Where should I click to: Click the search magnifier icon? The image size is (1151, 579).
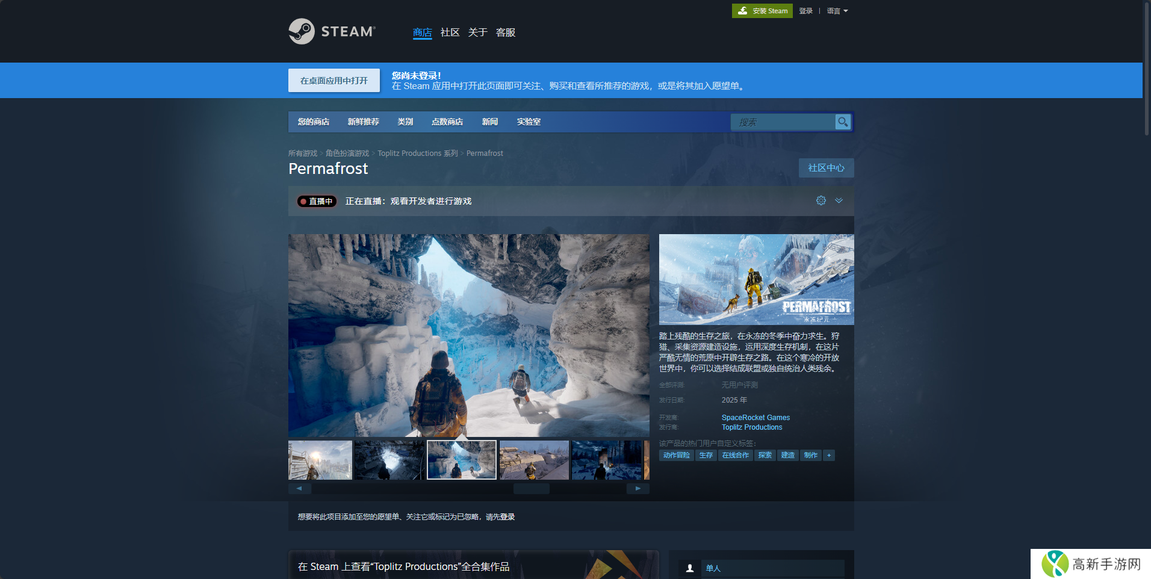click(x=843, y=122)
